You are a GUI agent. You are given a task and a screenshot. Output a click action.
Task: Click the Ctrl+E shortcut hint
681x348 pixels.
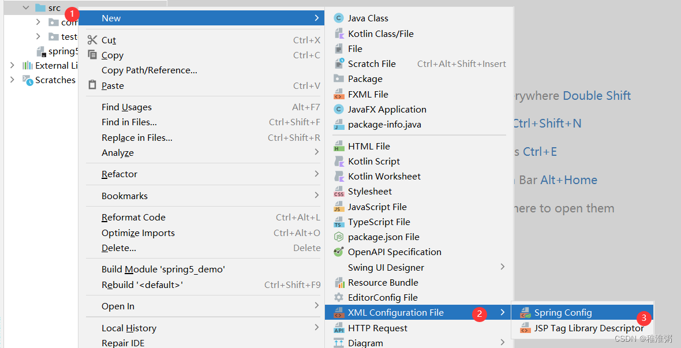point(540,152)
